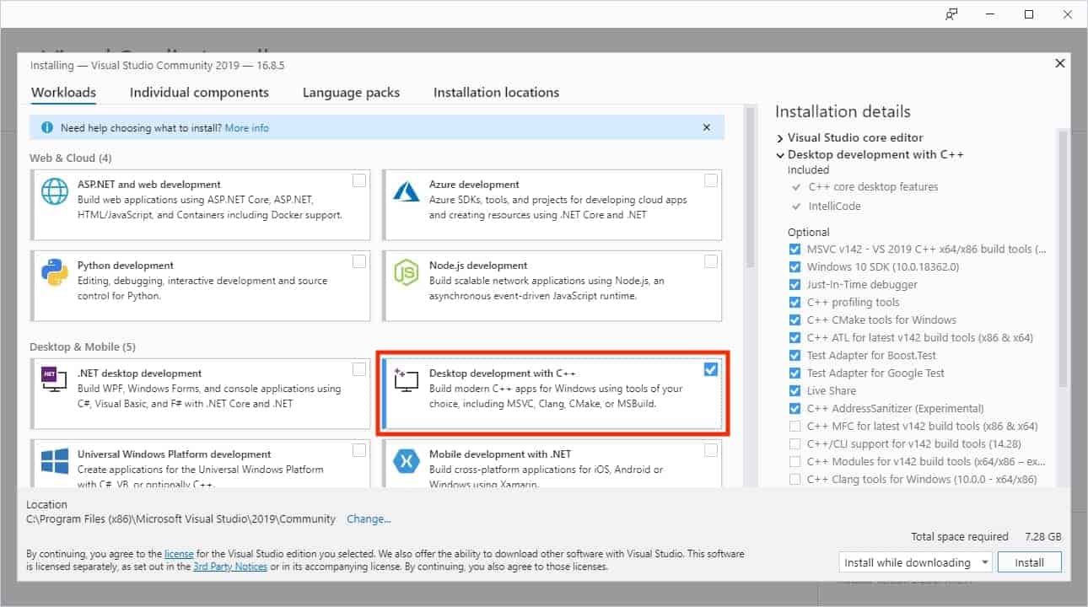Uncheck C++ AddressSanitizer (Experimental)

coord(794,409)
